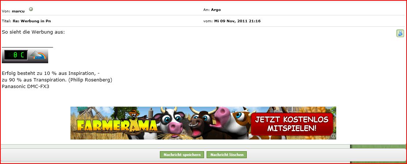Click the title Re: Werbung in Pn
Image resolution: width=407 pixels, height=164 pixels.
[31, 21]
